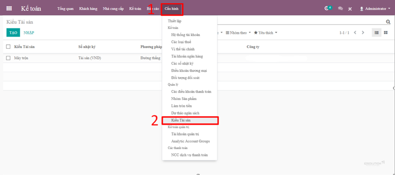Click the debug tools icon
Image resolution: width=395 pixels, height=175 pixels.
(350, 9)
